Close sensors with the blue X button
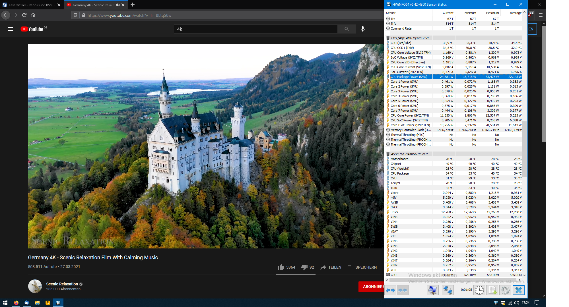 519,290
